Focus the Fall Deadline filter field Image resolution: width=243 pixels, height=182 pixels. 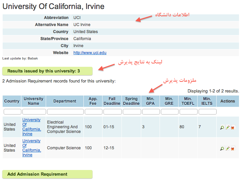(x=113, y=112)
